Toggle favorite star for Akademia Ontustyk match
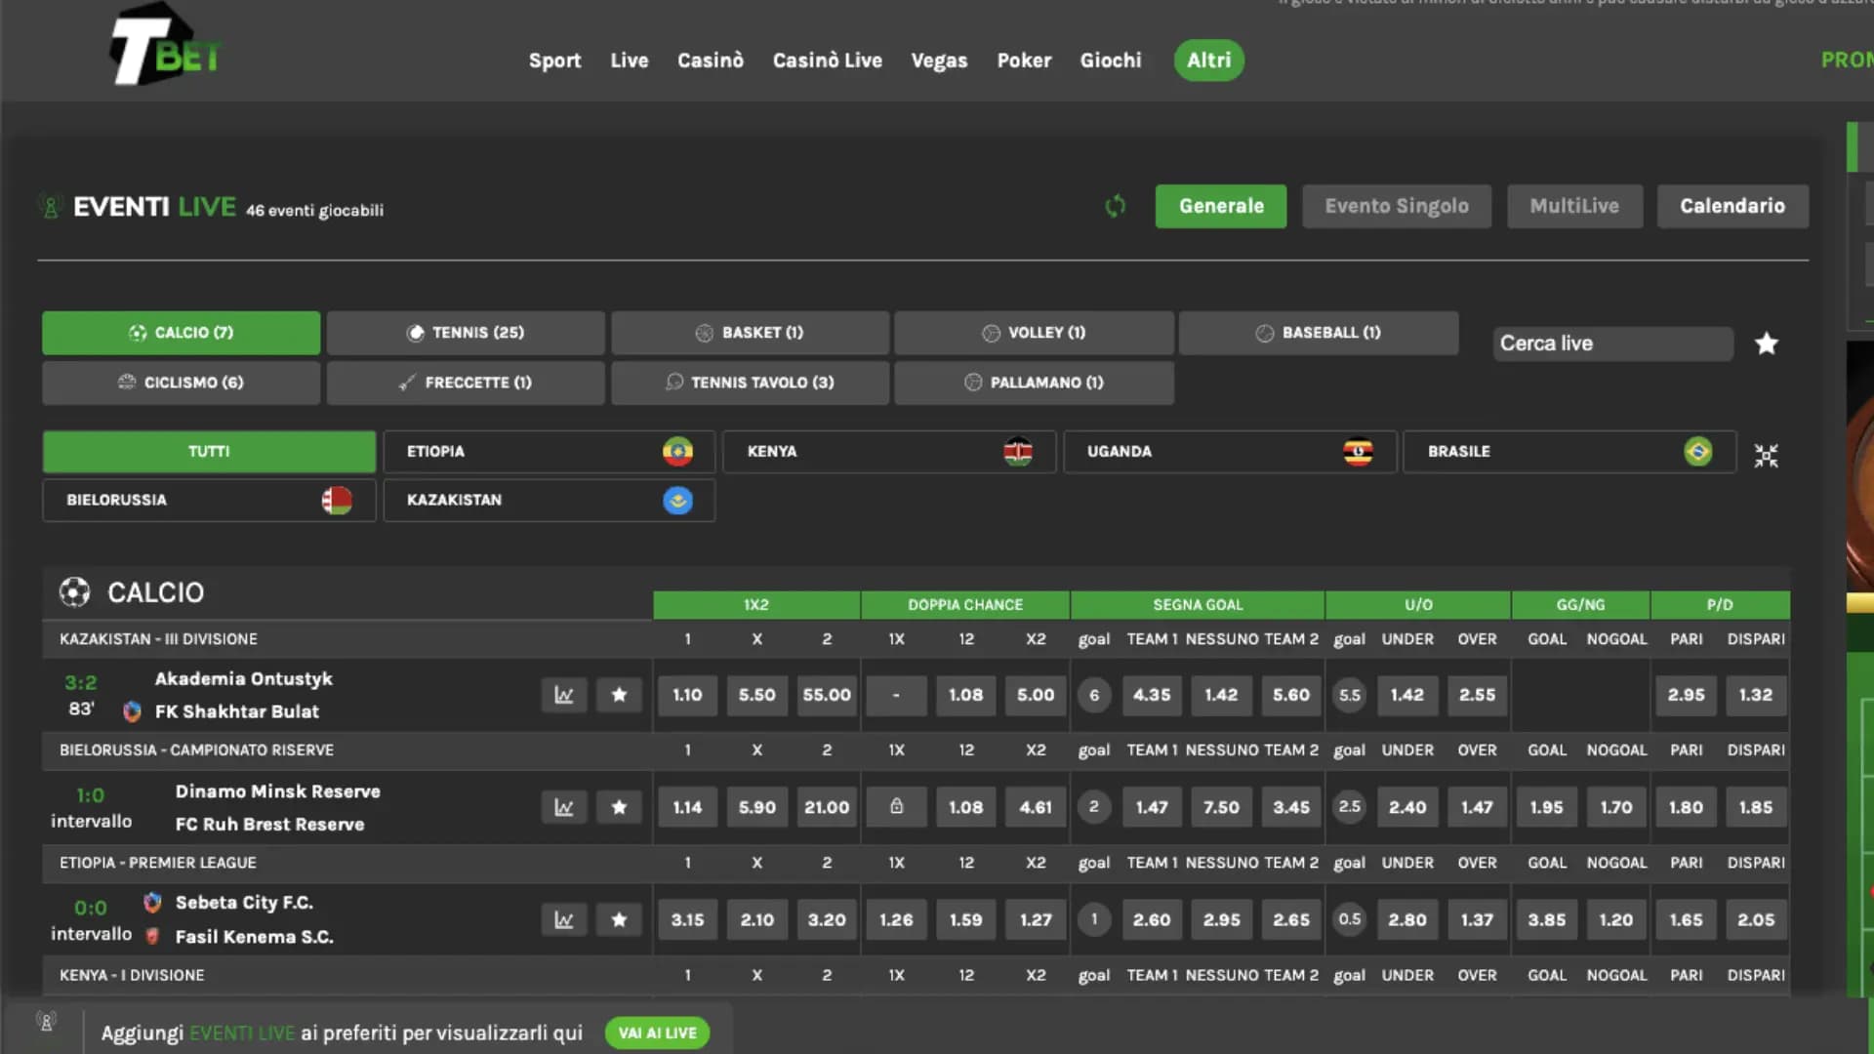 (x=619, y=695)
